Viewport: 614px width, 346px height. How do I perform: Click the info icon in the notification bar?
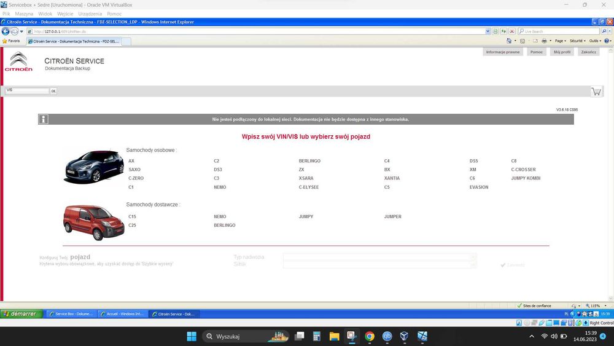[44, 119]
